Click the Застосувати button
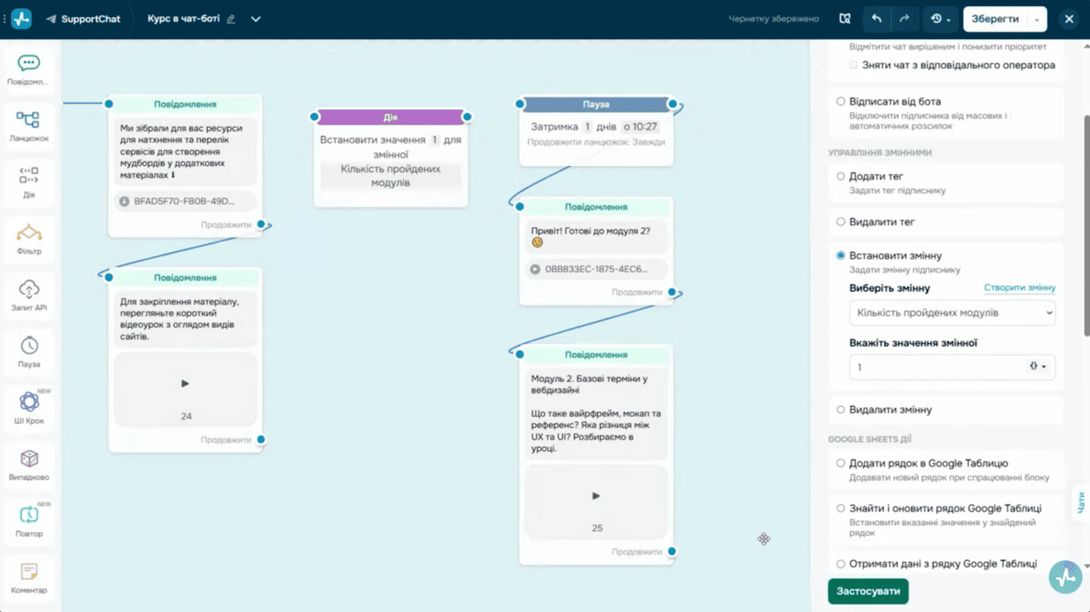Viewport: 1090px width, 612px height. tap(868, 591)
